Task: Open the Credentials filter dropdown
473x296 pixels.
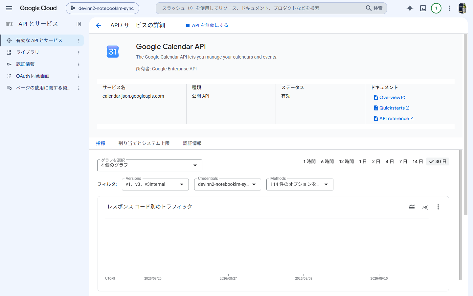Action: pyautogui.click(x=228, y=185)
